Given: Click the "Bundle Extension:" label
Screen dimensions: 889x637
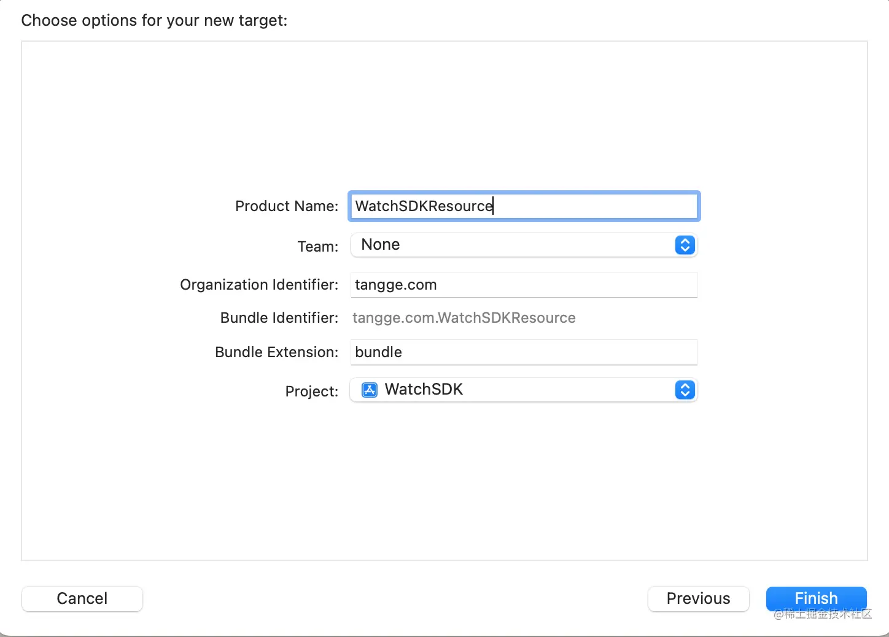Looking at the screenshot, I should point(276,352).
